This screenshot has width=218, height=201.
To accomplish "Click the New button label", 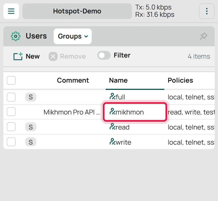I will (x=33, y=56).
